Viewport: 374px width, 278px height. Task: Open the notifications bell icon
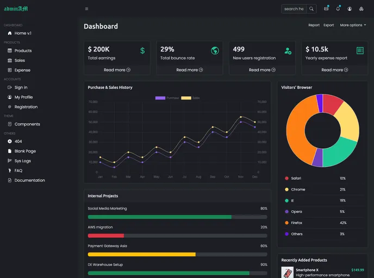tap(338, 9)
